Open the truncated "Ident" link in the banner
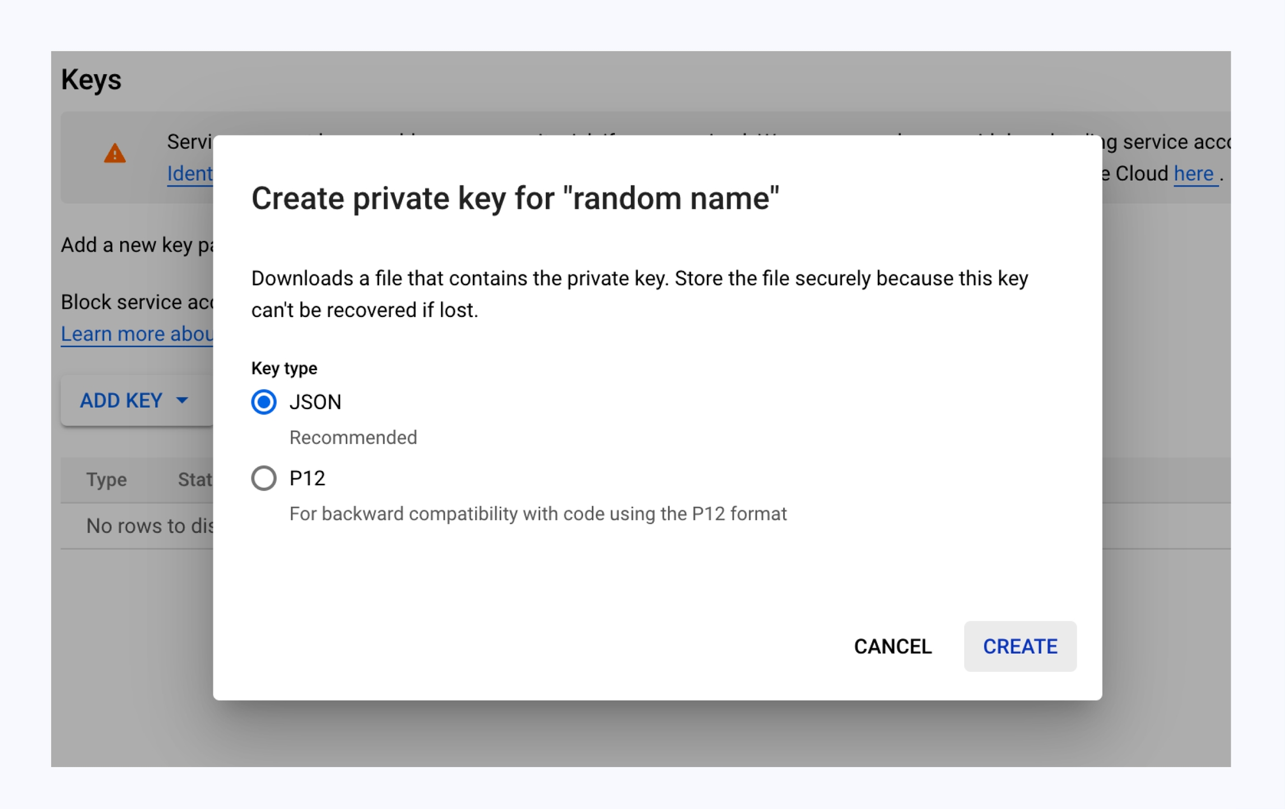Screen dimensions: 1285x809 click(x=189, y=174)
